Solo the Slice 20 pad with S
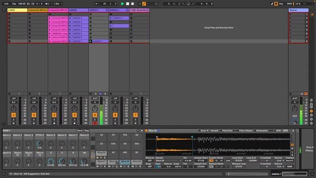316x178 pixels. [x=140, y=167]
